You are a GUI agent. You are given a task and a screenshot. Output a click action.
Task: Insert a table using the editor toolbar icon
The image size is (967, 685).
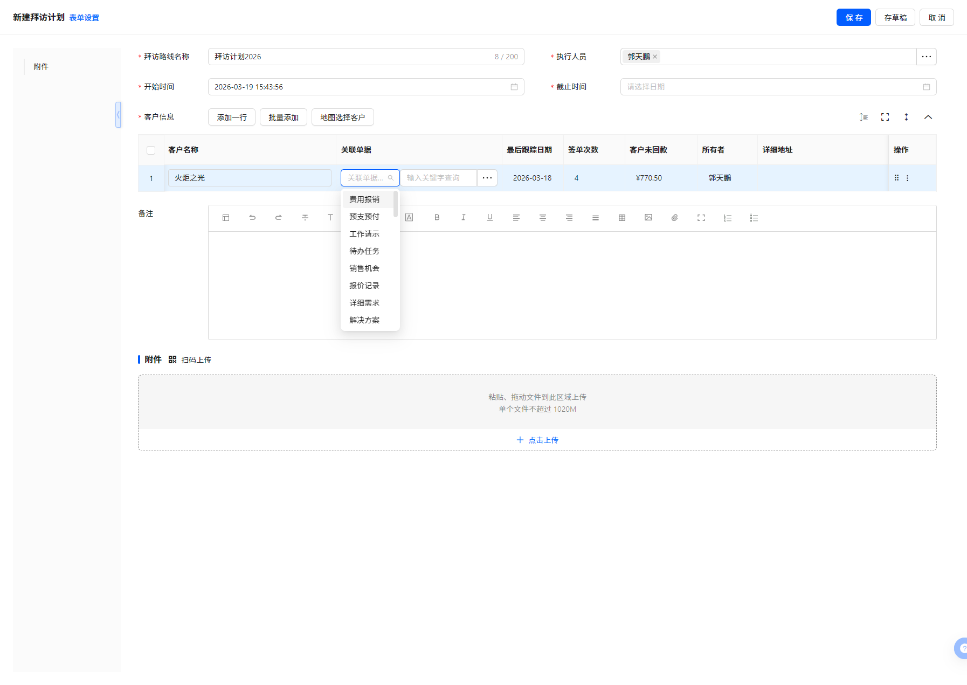pos(621,218)
